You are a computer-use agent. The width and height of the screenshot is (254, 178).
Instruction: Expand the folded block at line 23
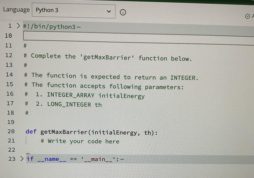coord(22,159)
